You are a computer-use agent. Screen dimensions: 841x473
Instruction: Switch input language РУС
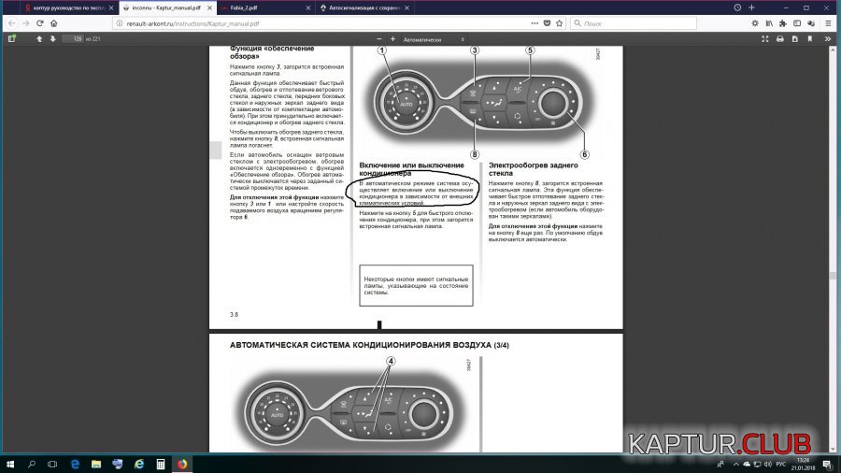coord(781,465)
